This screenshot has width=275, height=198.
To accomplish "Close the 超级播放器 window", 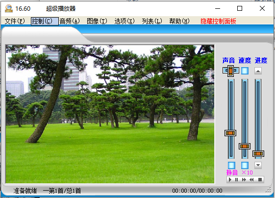I will 262,8.
